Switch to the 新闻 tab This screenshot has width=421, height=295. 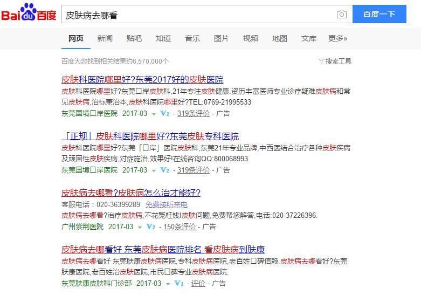pos(105,39)
